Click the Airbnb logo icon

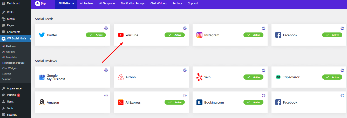pyautogui.click(x=120, y=77)
